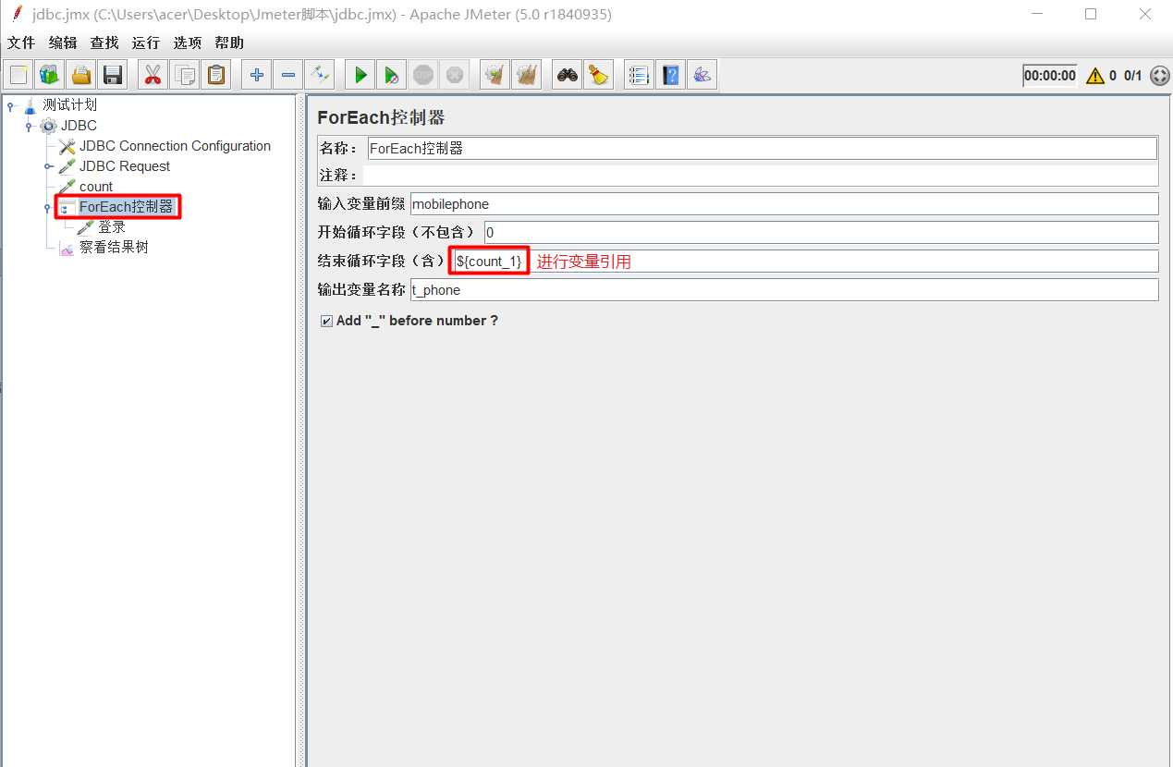Select JDBC Connection Configuration tree item
The image size is (1173, 767).
[175, 146]
